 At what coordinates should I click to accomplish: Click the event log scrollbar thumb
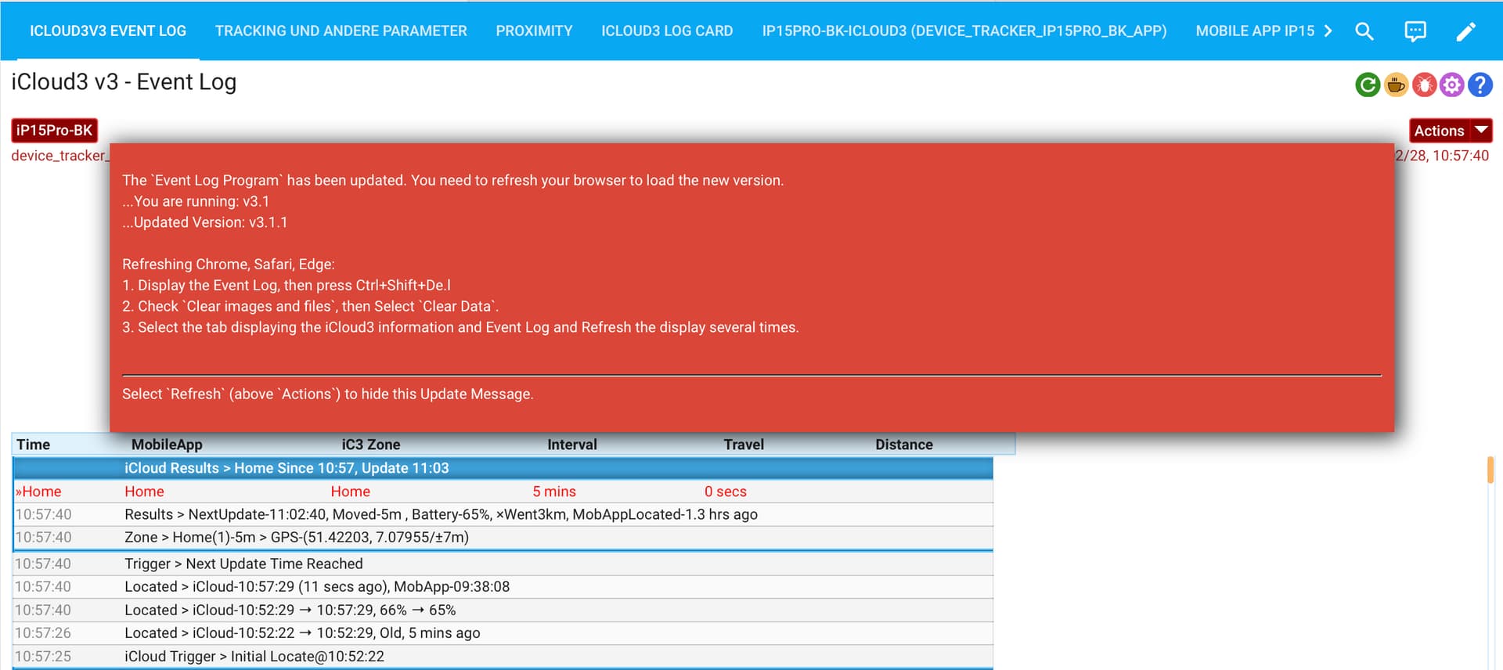point(1490,470)
